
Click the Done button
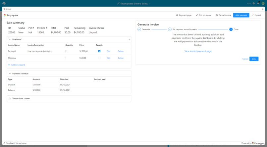click(254, 59)
